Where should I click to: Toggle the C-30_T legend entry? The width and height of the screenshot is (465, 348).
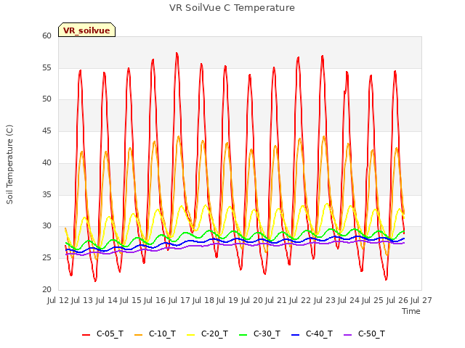click(x=259, y=333)
